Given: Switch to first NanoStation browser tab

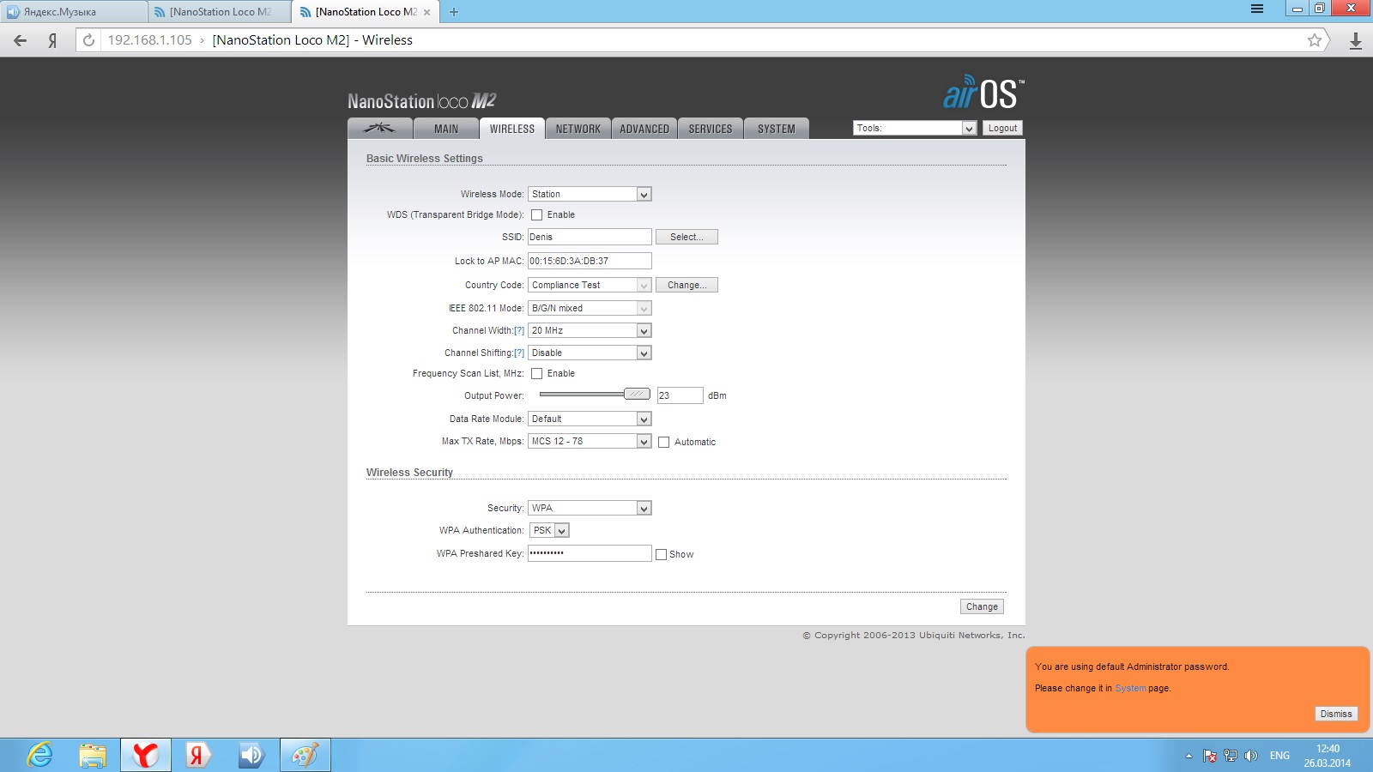Looking at the screenshot, I should (220, 12).
